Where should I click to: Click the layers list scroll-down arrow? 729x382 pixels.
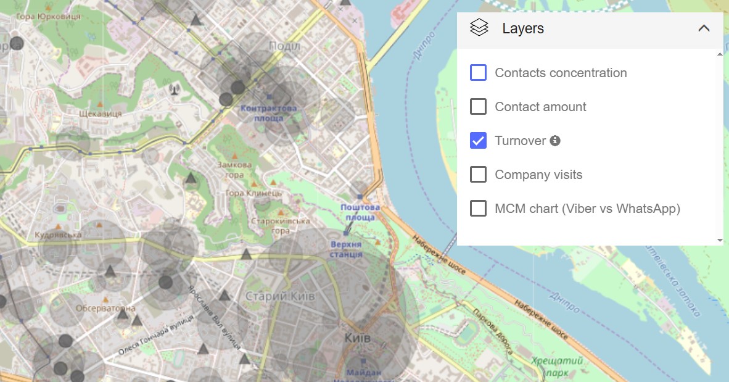(719, 240)
